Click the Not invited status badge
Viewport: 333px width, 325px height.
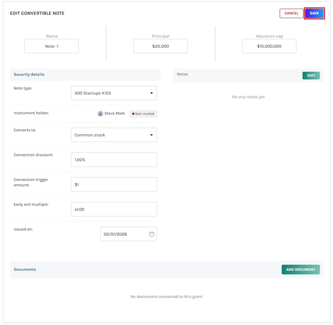pyautogui.click(x=143, y=114)
